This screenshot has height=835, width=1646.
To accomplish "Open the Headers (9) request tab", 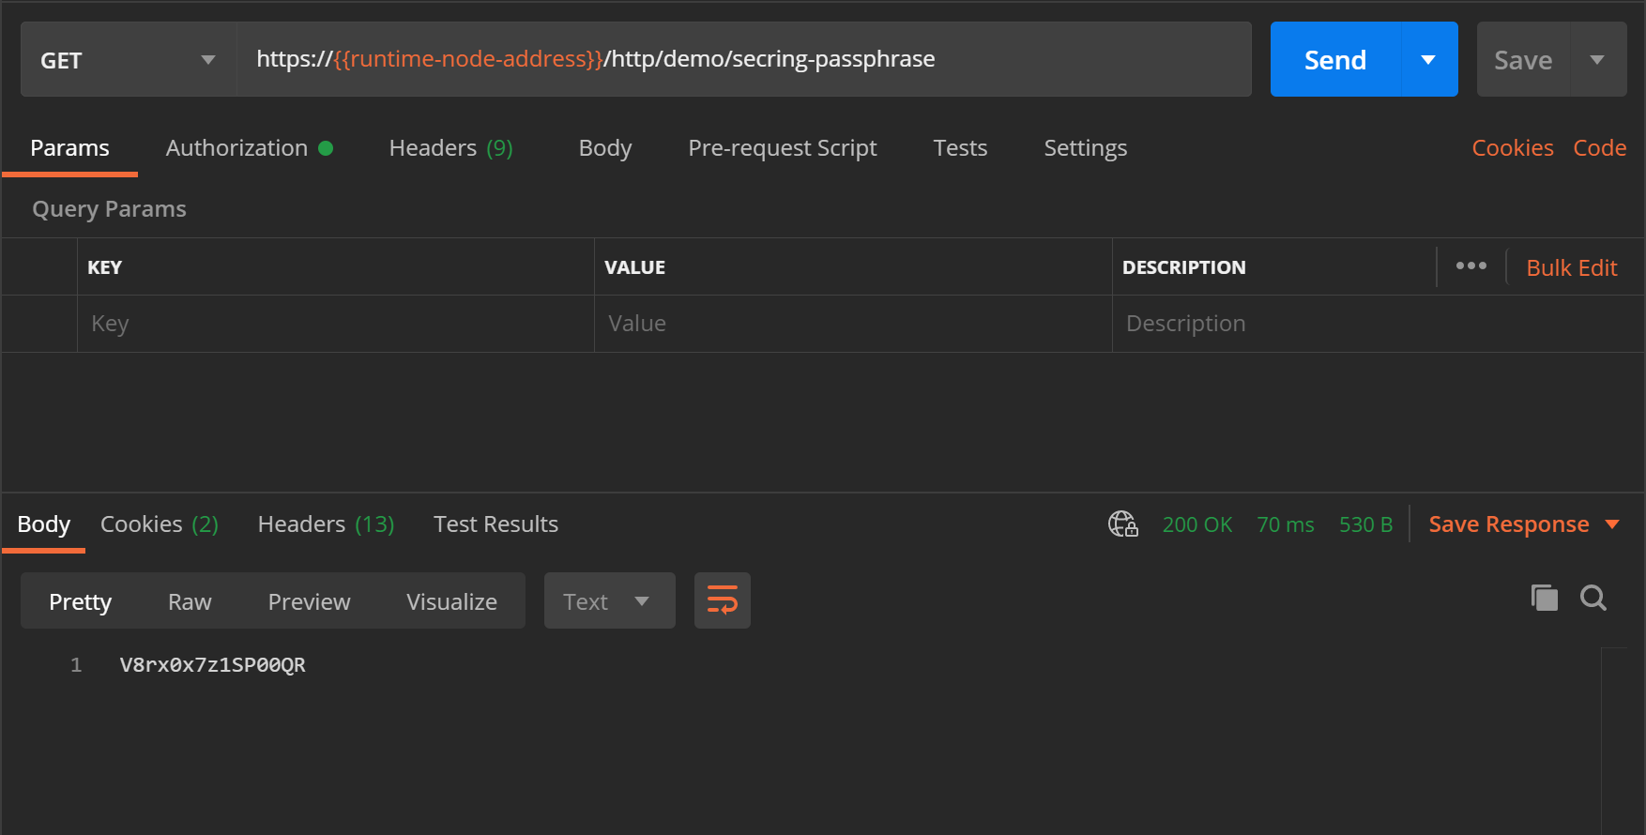I will click(x=450, y=148).
